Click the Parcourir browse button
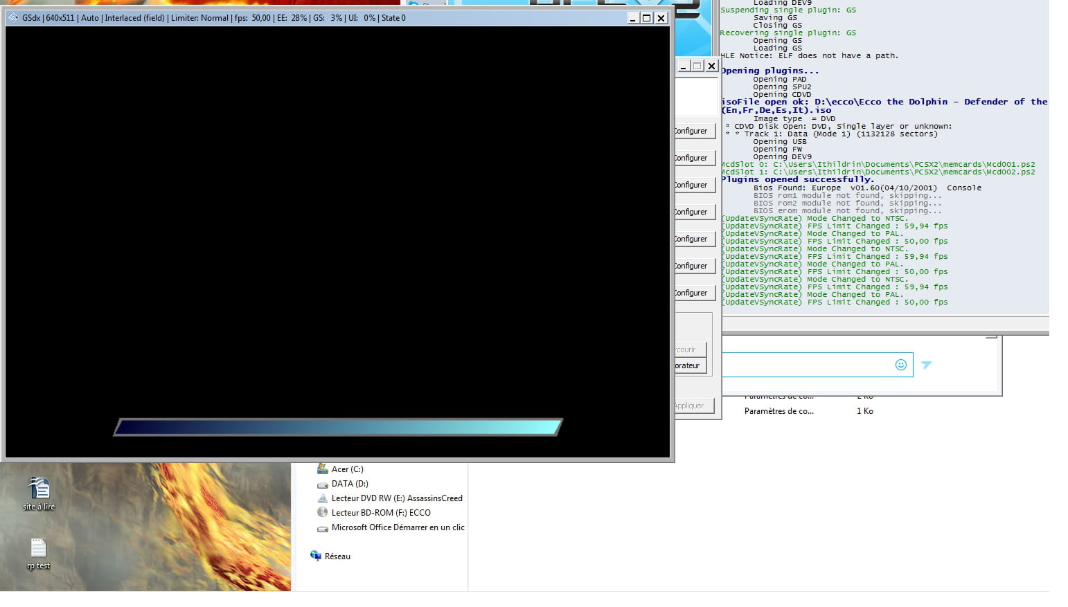Viewport: 1068px width, 607px height. pyautogui.click(x=690, y=350)
